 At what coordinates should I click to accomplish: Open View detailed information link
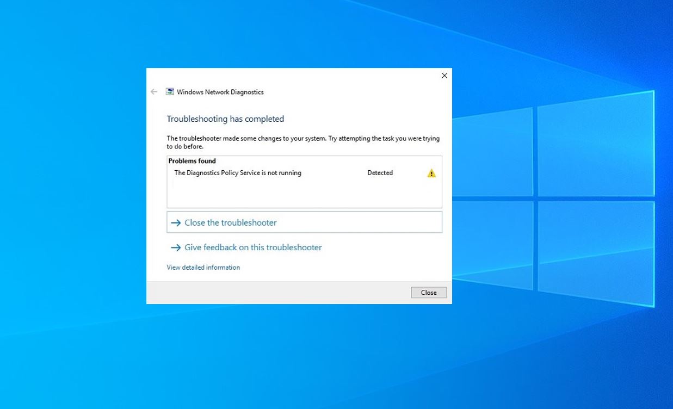(x=203, y=268)
